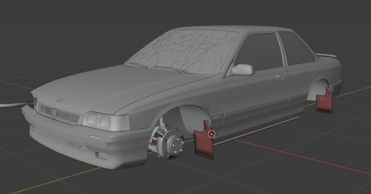The width and height of the screenshot is (371, 194).
Task: Click the driver door handle
Action: pyautogui.click(x=279, y=77)
